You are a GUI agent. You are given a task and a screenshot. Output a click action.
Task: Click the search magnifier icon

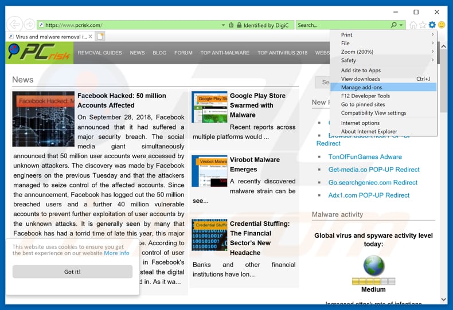(393, 25)
